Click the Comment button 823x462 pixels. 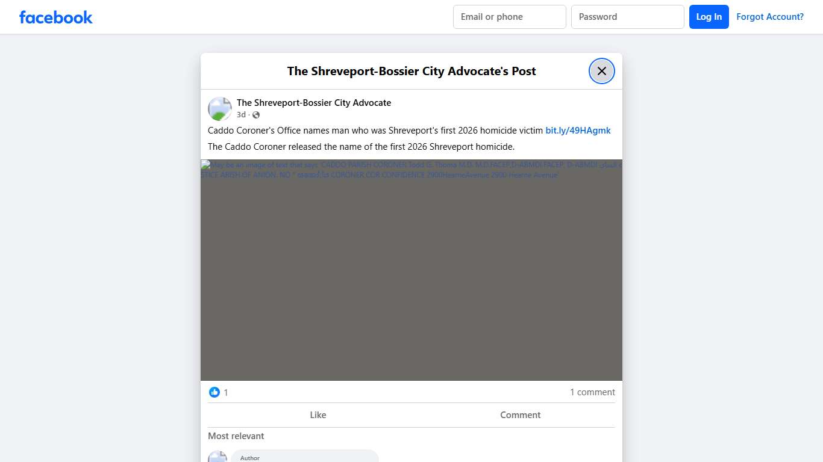coord(520,415)
